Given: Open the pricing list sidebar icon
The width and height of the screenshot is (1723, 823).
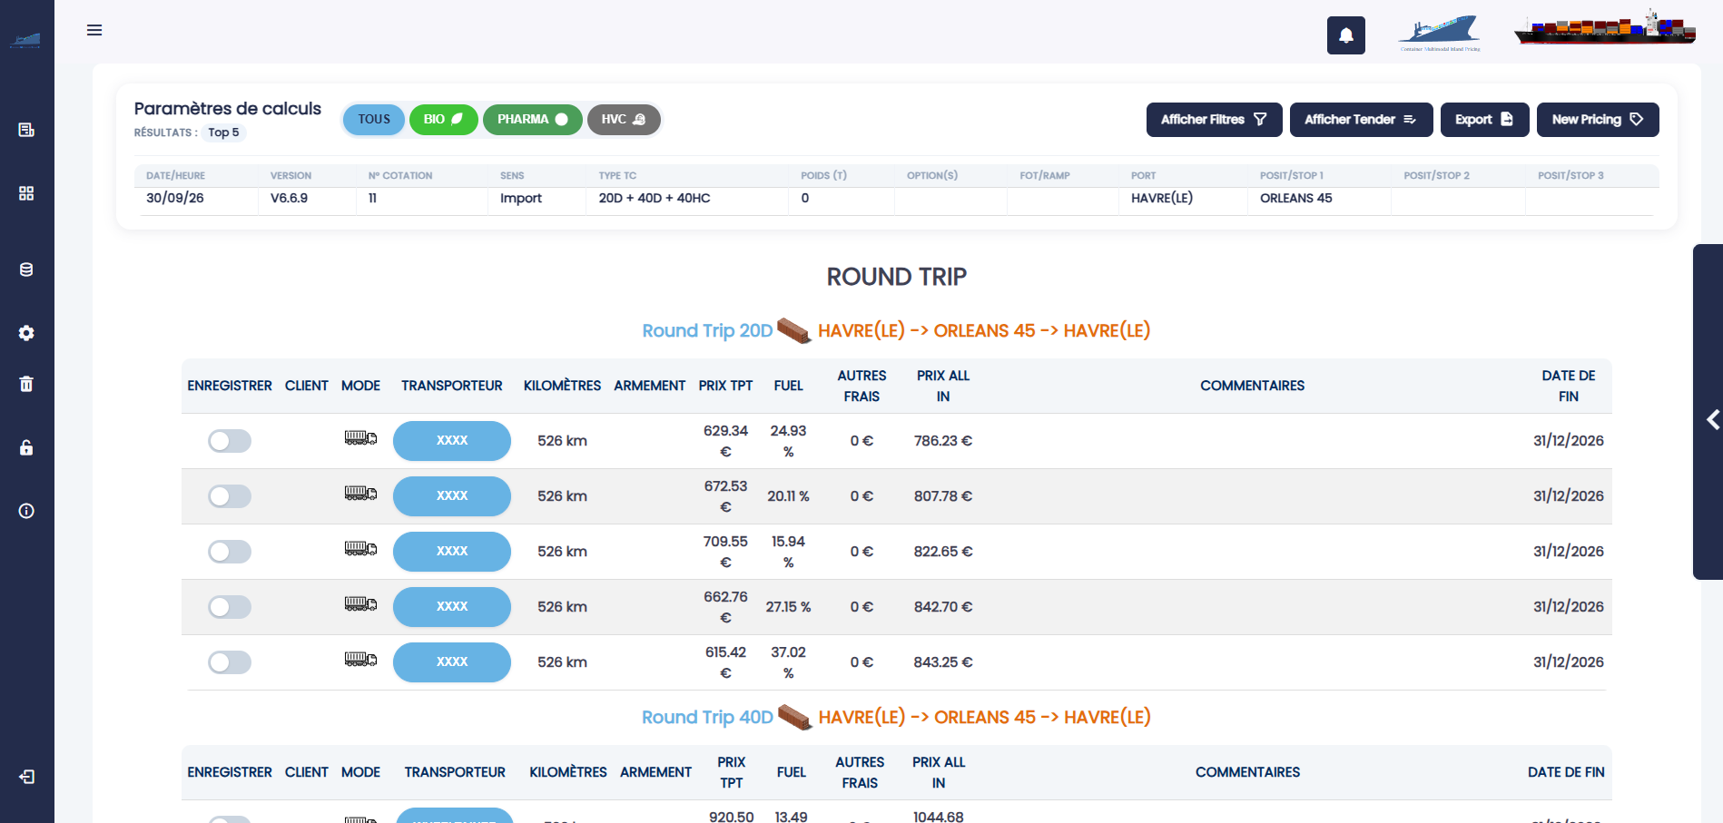Looking at the screenshot, I should coord(26,130).
